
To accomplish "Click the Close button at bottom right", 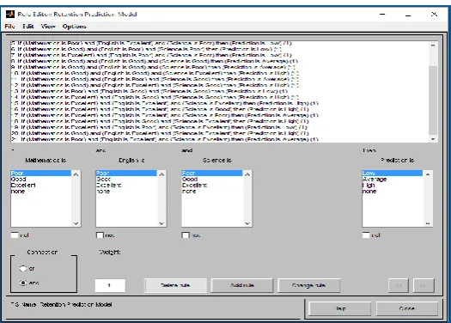I will tap(407, 308).
